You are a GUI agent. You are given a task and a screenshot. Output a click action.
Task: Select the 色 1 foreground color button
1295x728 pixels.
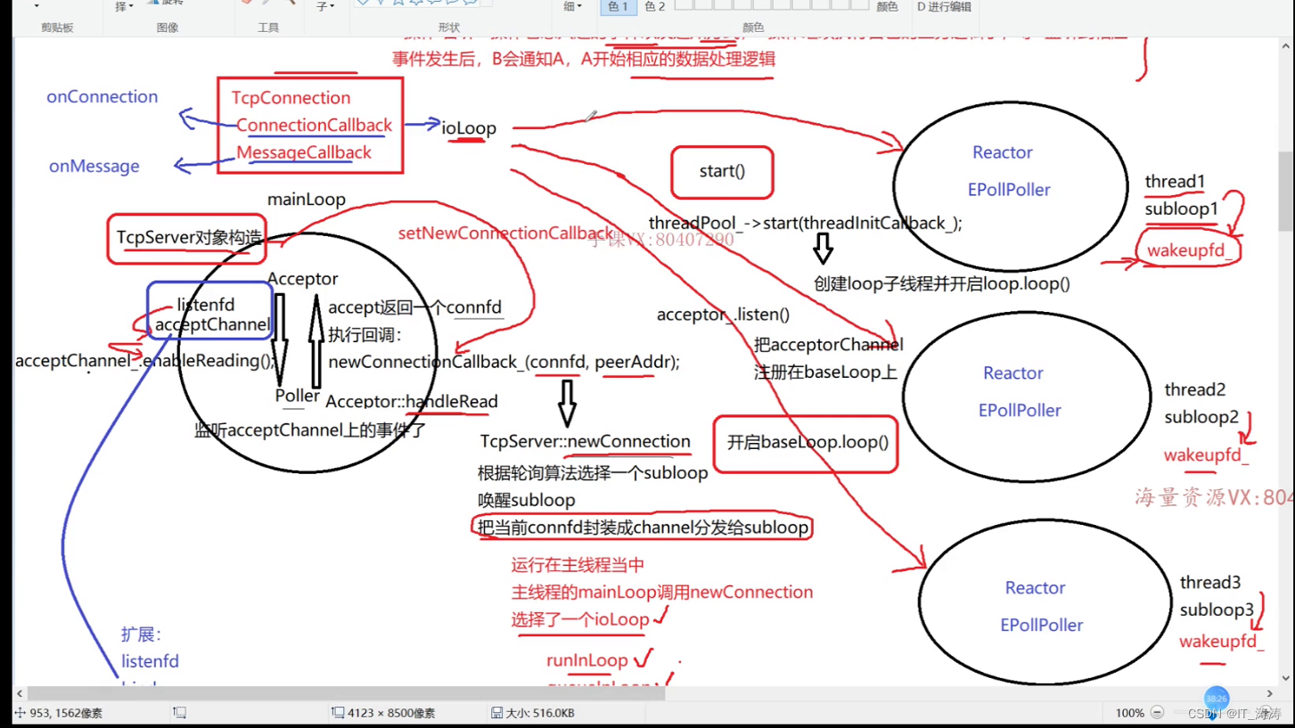pos(618,7)
